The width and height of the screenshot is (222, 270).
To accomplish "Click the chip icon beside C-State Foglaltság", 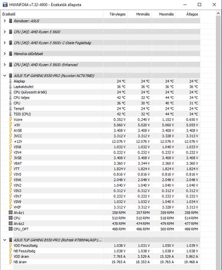I will click(11, 43).
